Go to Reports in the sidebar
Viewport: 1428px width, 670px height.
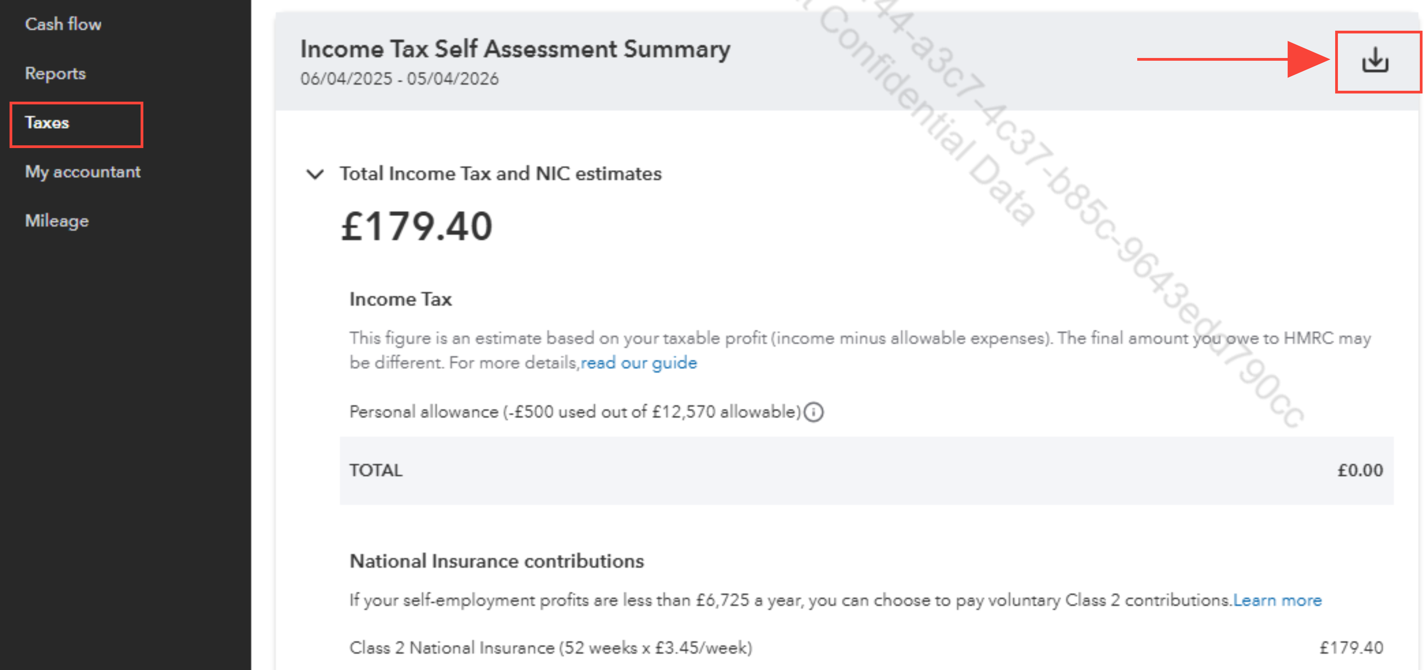[x=55, y=74]
